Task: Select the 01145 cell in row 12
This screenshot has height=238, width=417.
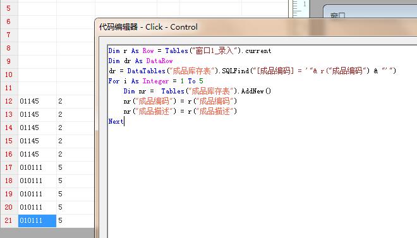Action: 37,101
